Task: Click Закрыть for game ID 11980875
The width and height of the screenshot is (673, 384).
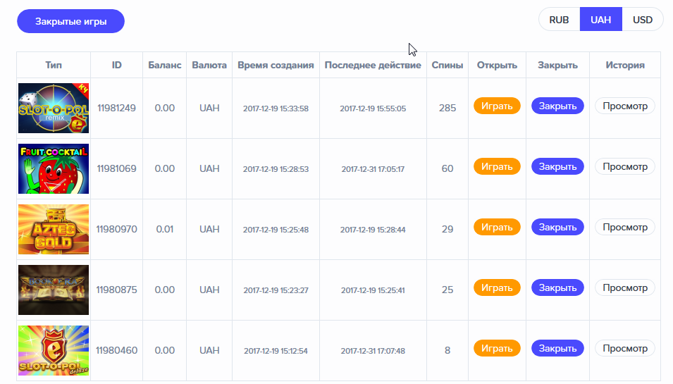Action: pyautogui.click(x=557, y=288)
